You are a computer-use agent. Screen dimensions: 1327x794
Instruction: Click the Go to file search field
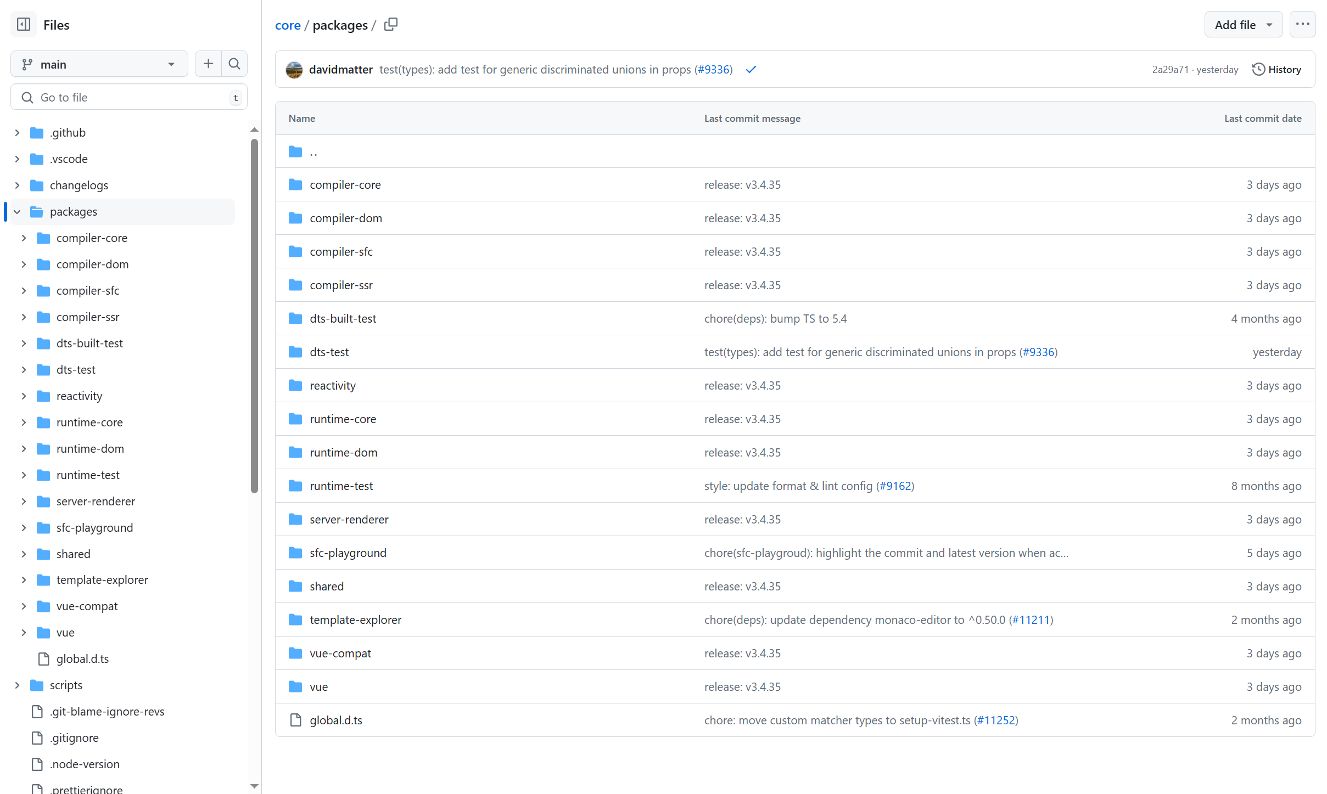[129, 97]
